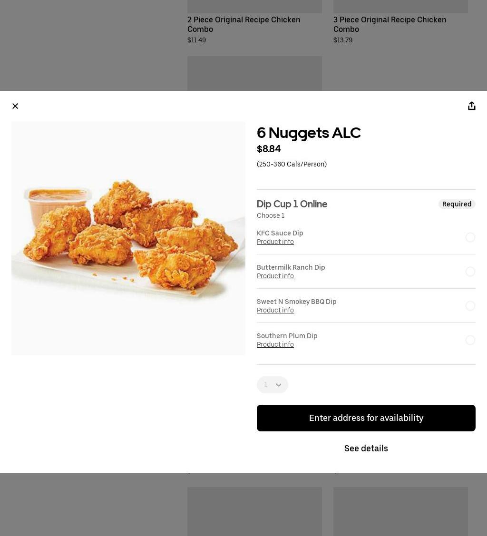
Task: Open 2 Piece Original Recipe Chicken Combo
Action: 243,25
